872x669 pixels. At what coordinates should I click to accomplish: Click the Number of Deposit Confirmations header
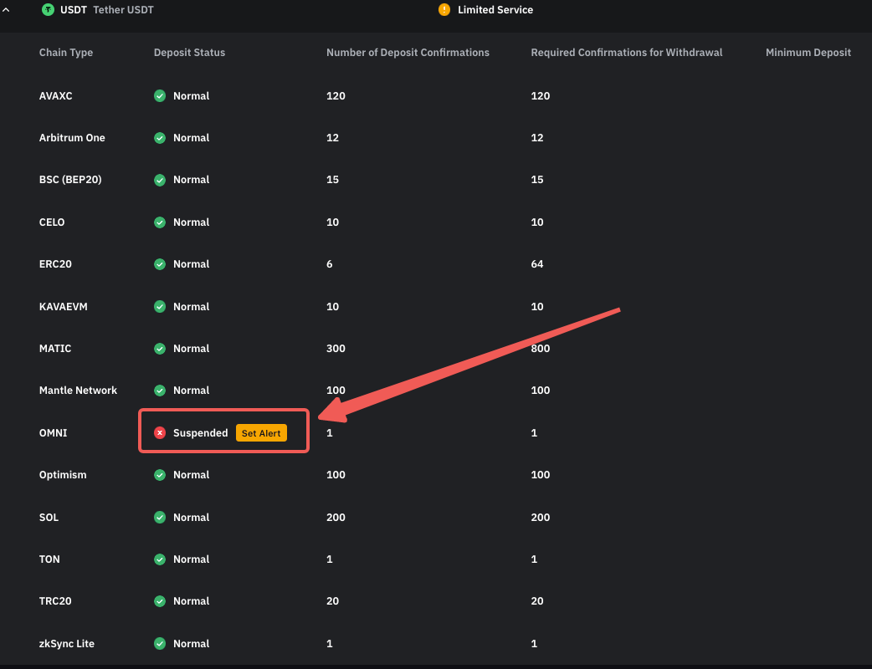pos(408,53)
